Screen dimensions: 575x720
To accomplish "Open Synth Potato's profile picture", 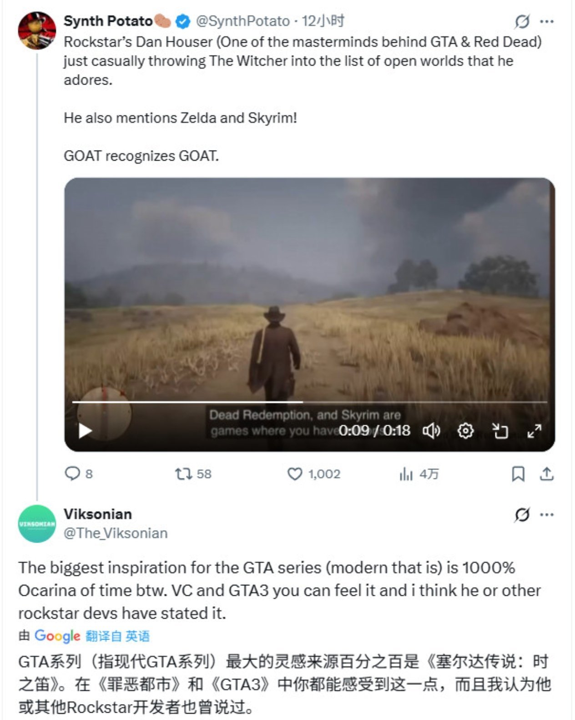I will [37, 30].
